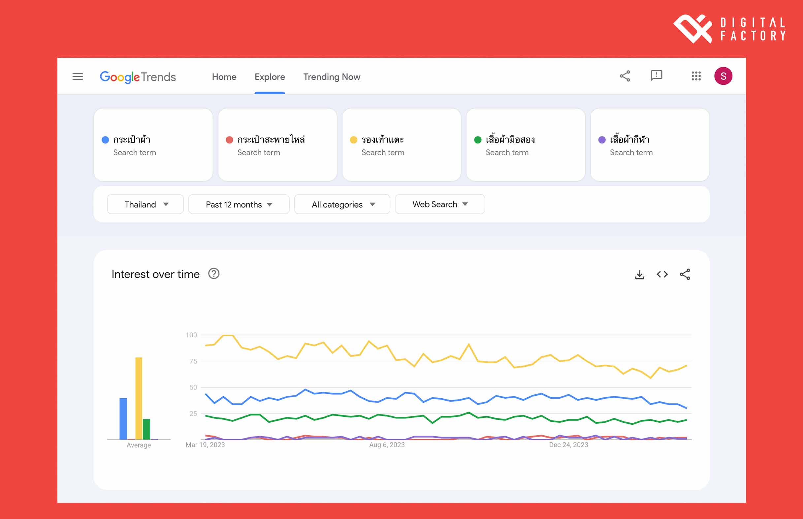Open the Trending Now tab
The image size is (803, 519).
click(x=332, y=77)
